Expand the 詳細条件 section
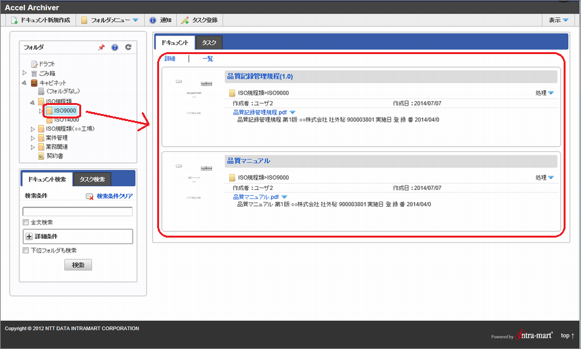Viewport: 581px width, 349px height. click(x=29, y=236)
